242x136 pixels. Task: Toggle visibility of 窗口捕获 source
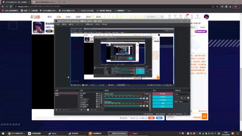97,94
